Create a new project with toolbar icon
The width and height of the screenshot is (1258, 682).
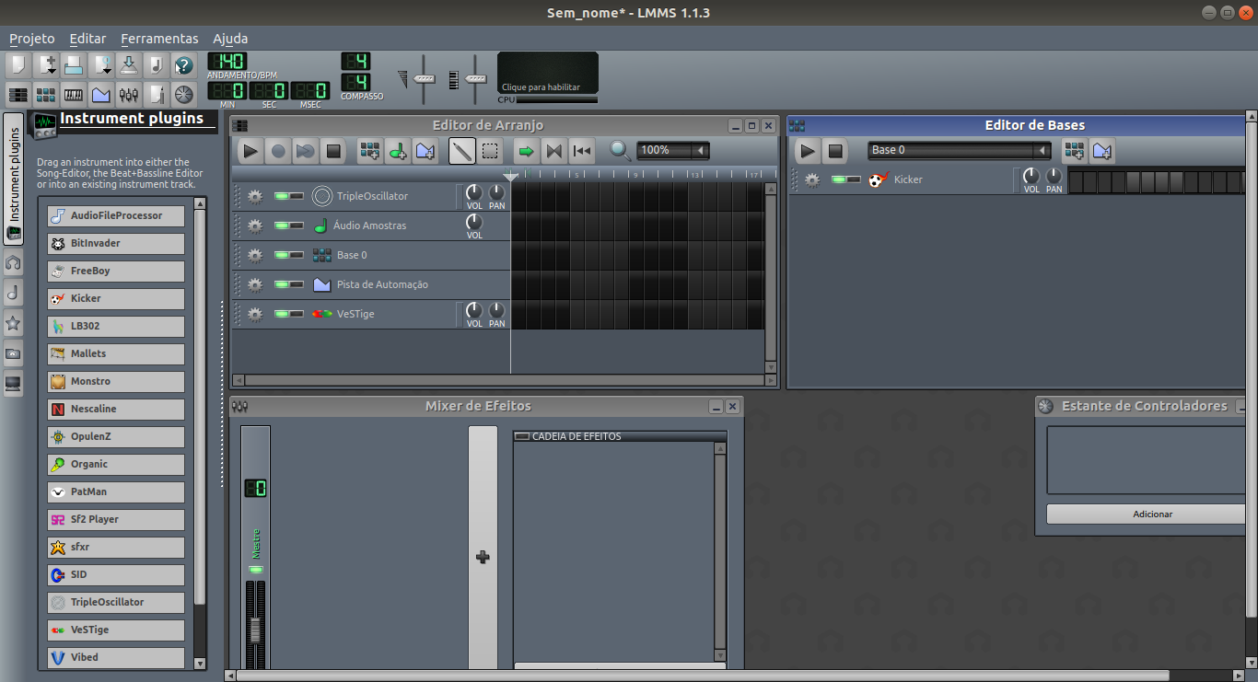[18, 65]
